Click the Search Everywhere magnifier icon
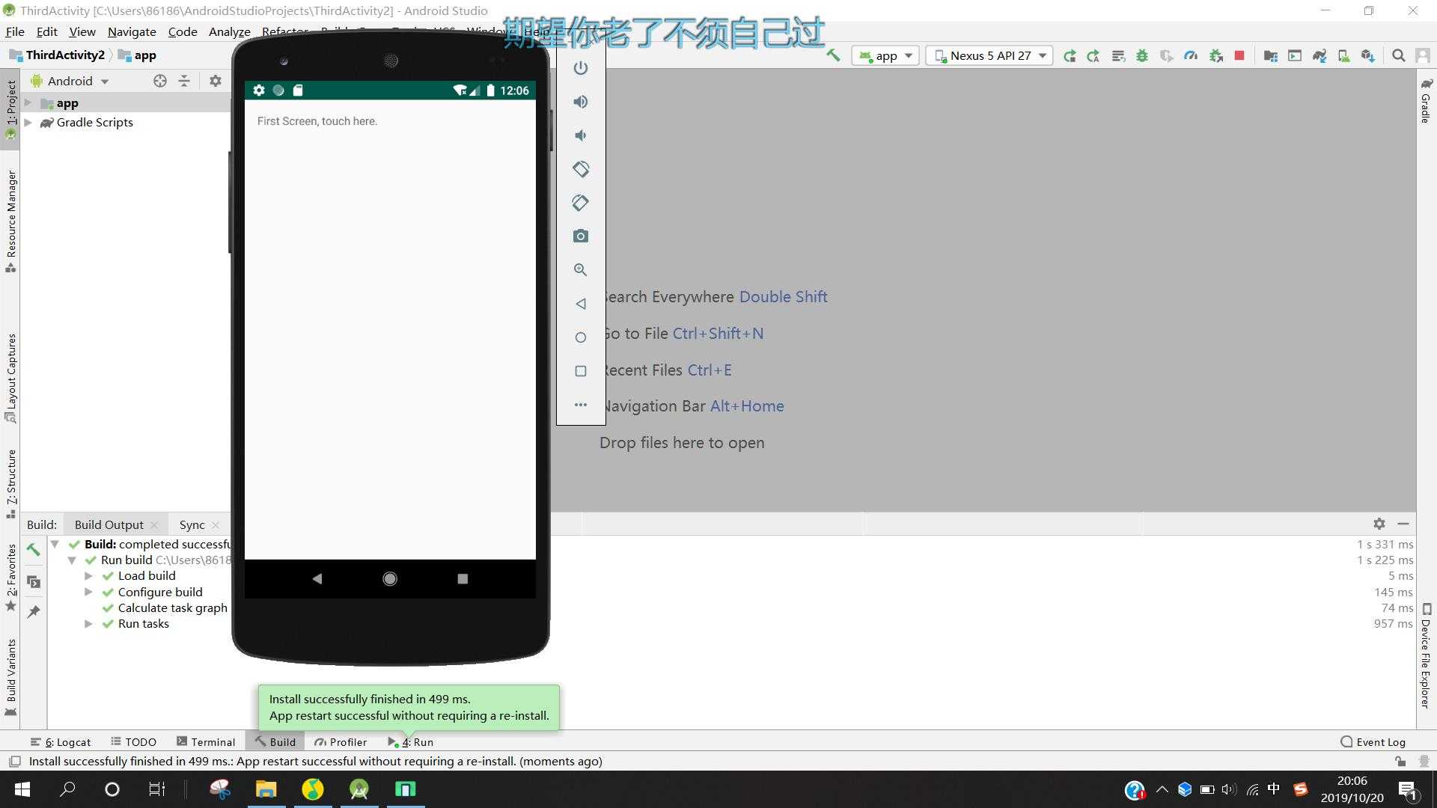Image resolution: width=1437 pixels, height=808 pixels. (1398, 55)
